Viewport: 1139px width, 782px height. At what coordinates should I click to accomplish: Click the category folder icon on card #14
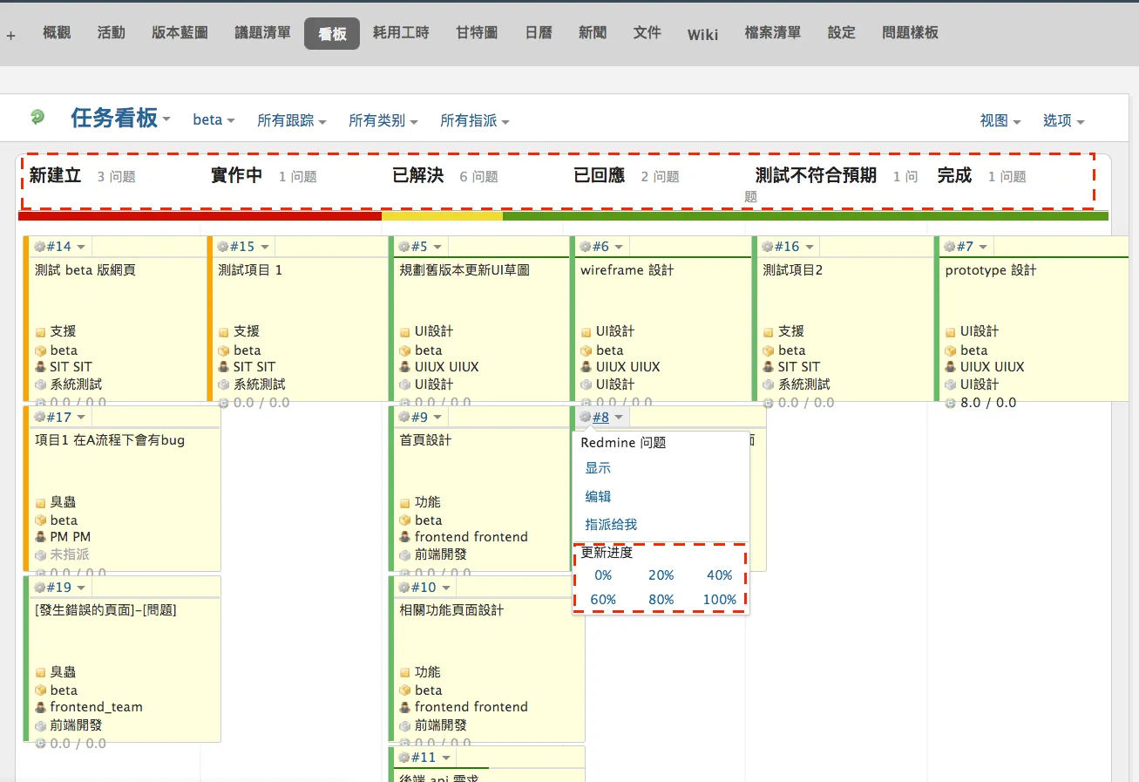coord(40,332)
